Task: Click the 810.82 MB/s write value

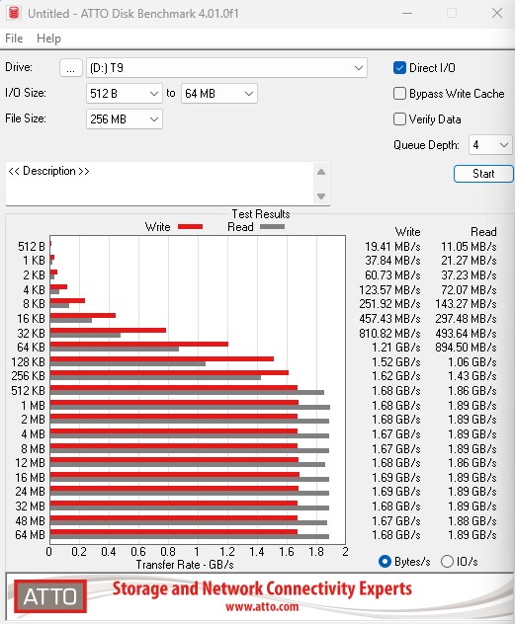Action: coord(389,333)
